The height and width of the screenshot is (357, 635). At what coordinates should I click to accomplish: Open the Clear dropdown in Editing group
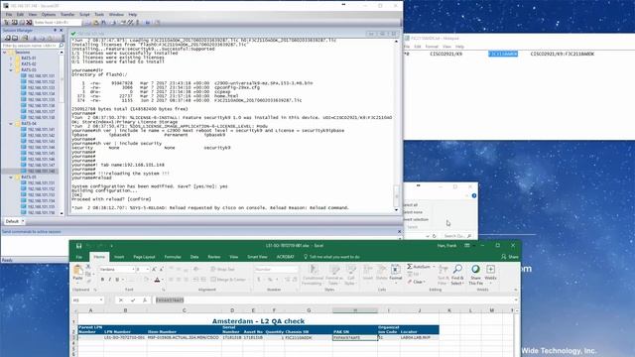(x=417, y=282)
